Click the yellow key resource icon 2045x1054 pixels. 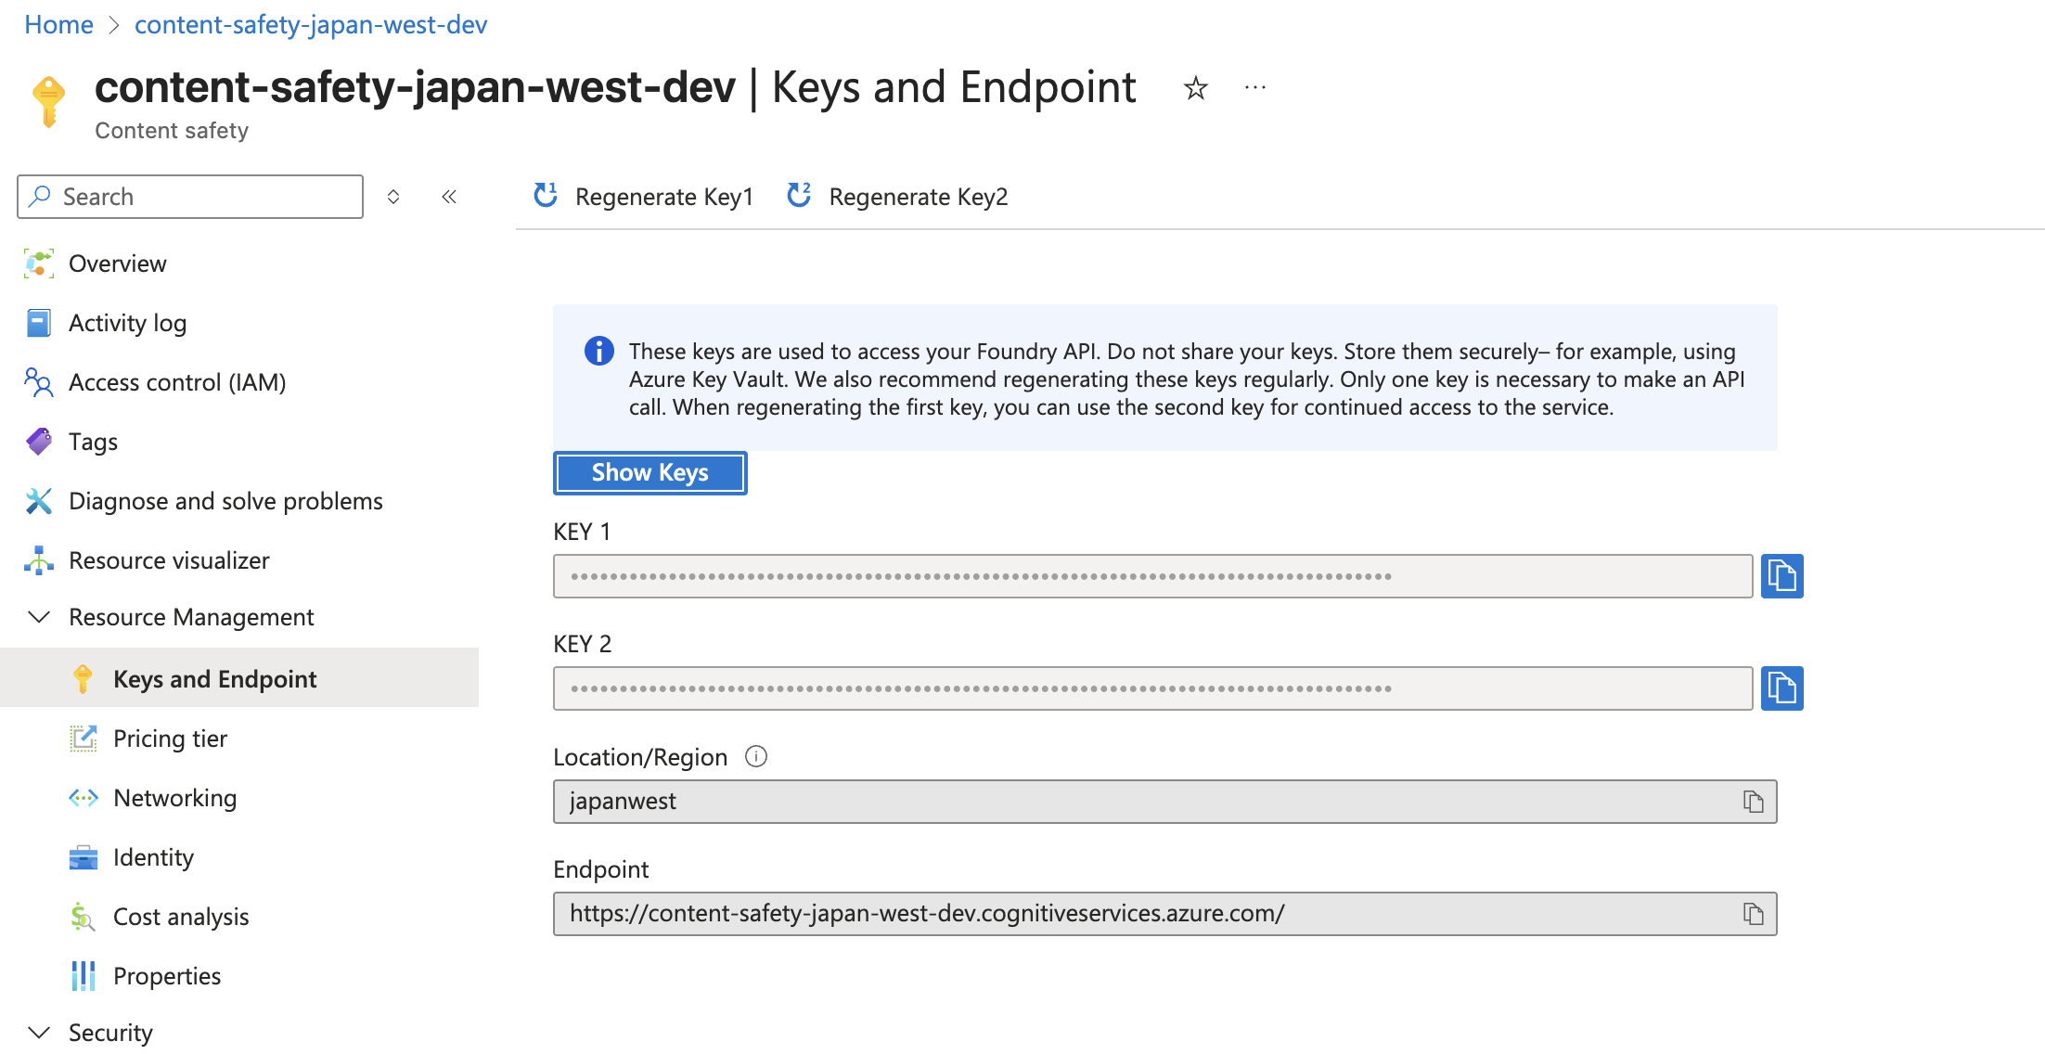coord(48,101)
